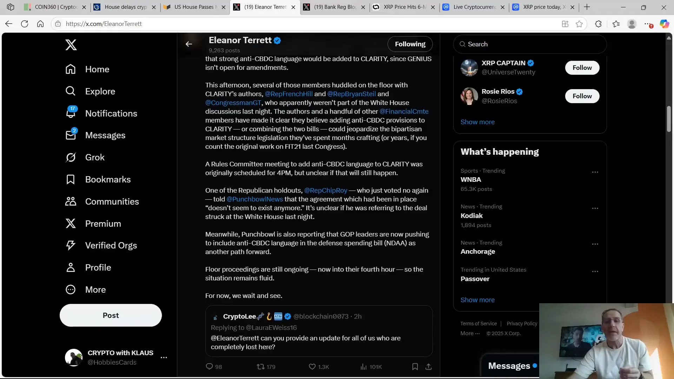Click the X Search input field
Viewport: 674px width, 379px height.
(x=530, y=44)
